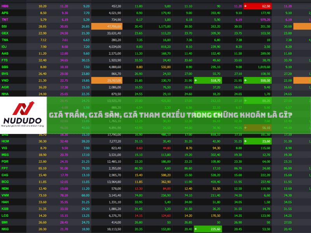Click the 12,485,10 volume in PDR row
This screenshot has height=233, width=311.
(x=114, y=162)
